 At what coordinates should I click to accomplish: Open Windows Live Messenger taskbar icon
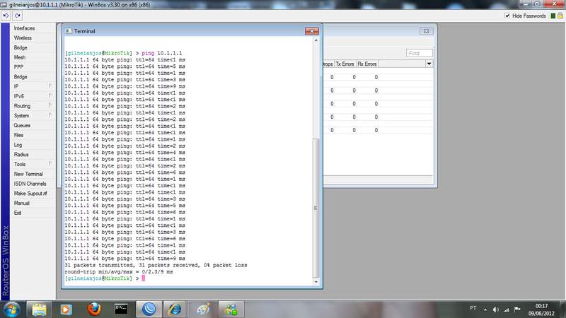(x=231, y=310)
